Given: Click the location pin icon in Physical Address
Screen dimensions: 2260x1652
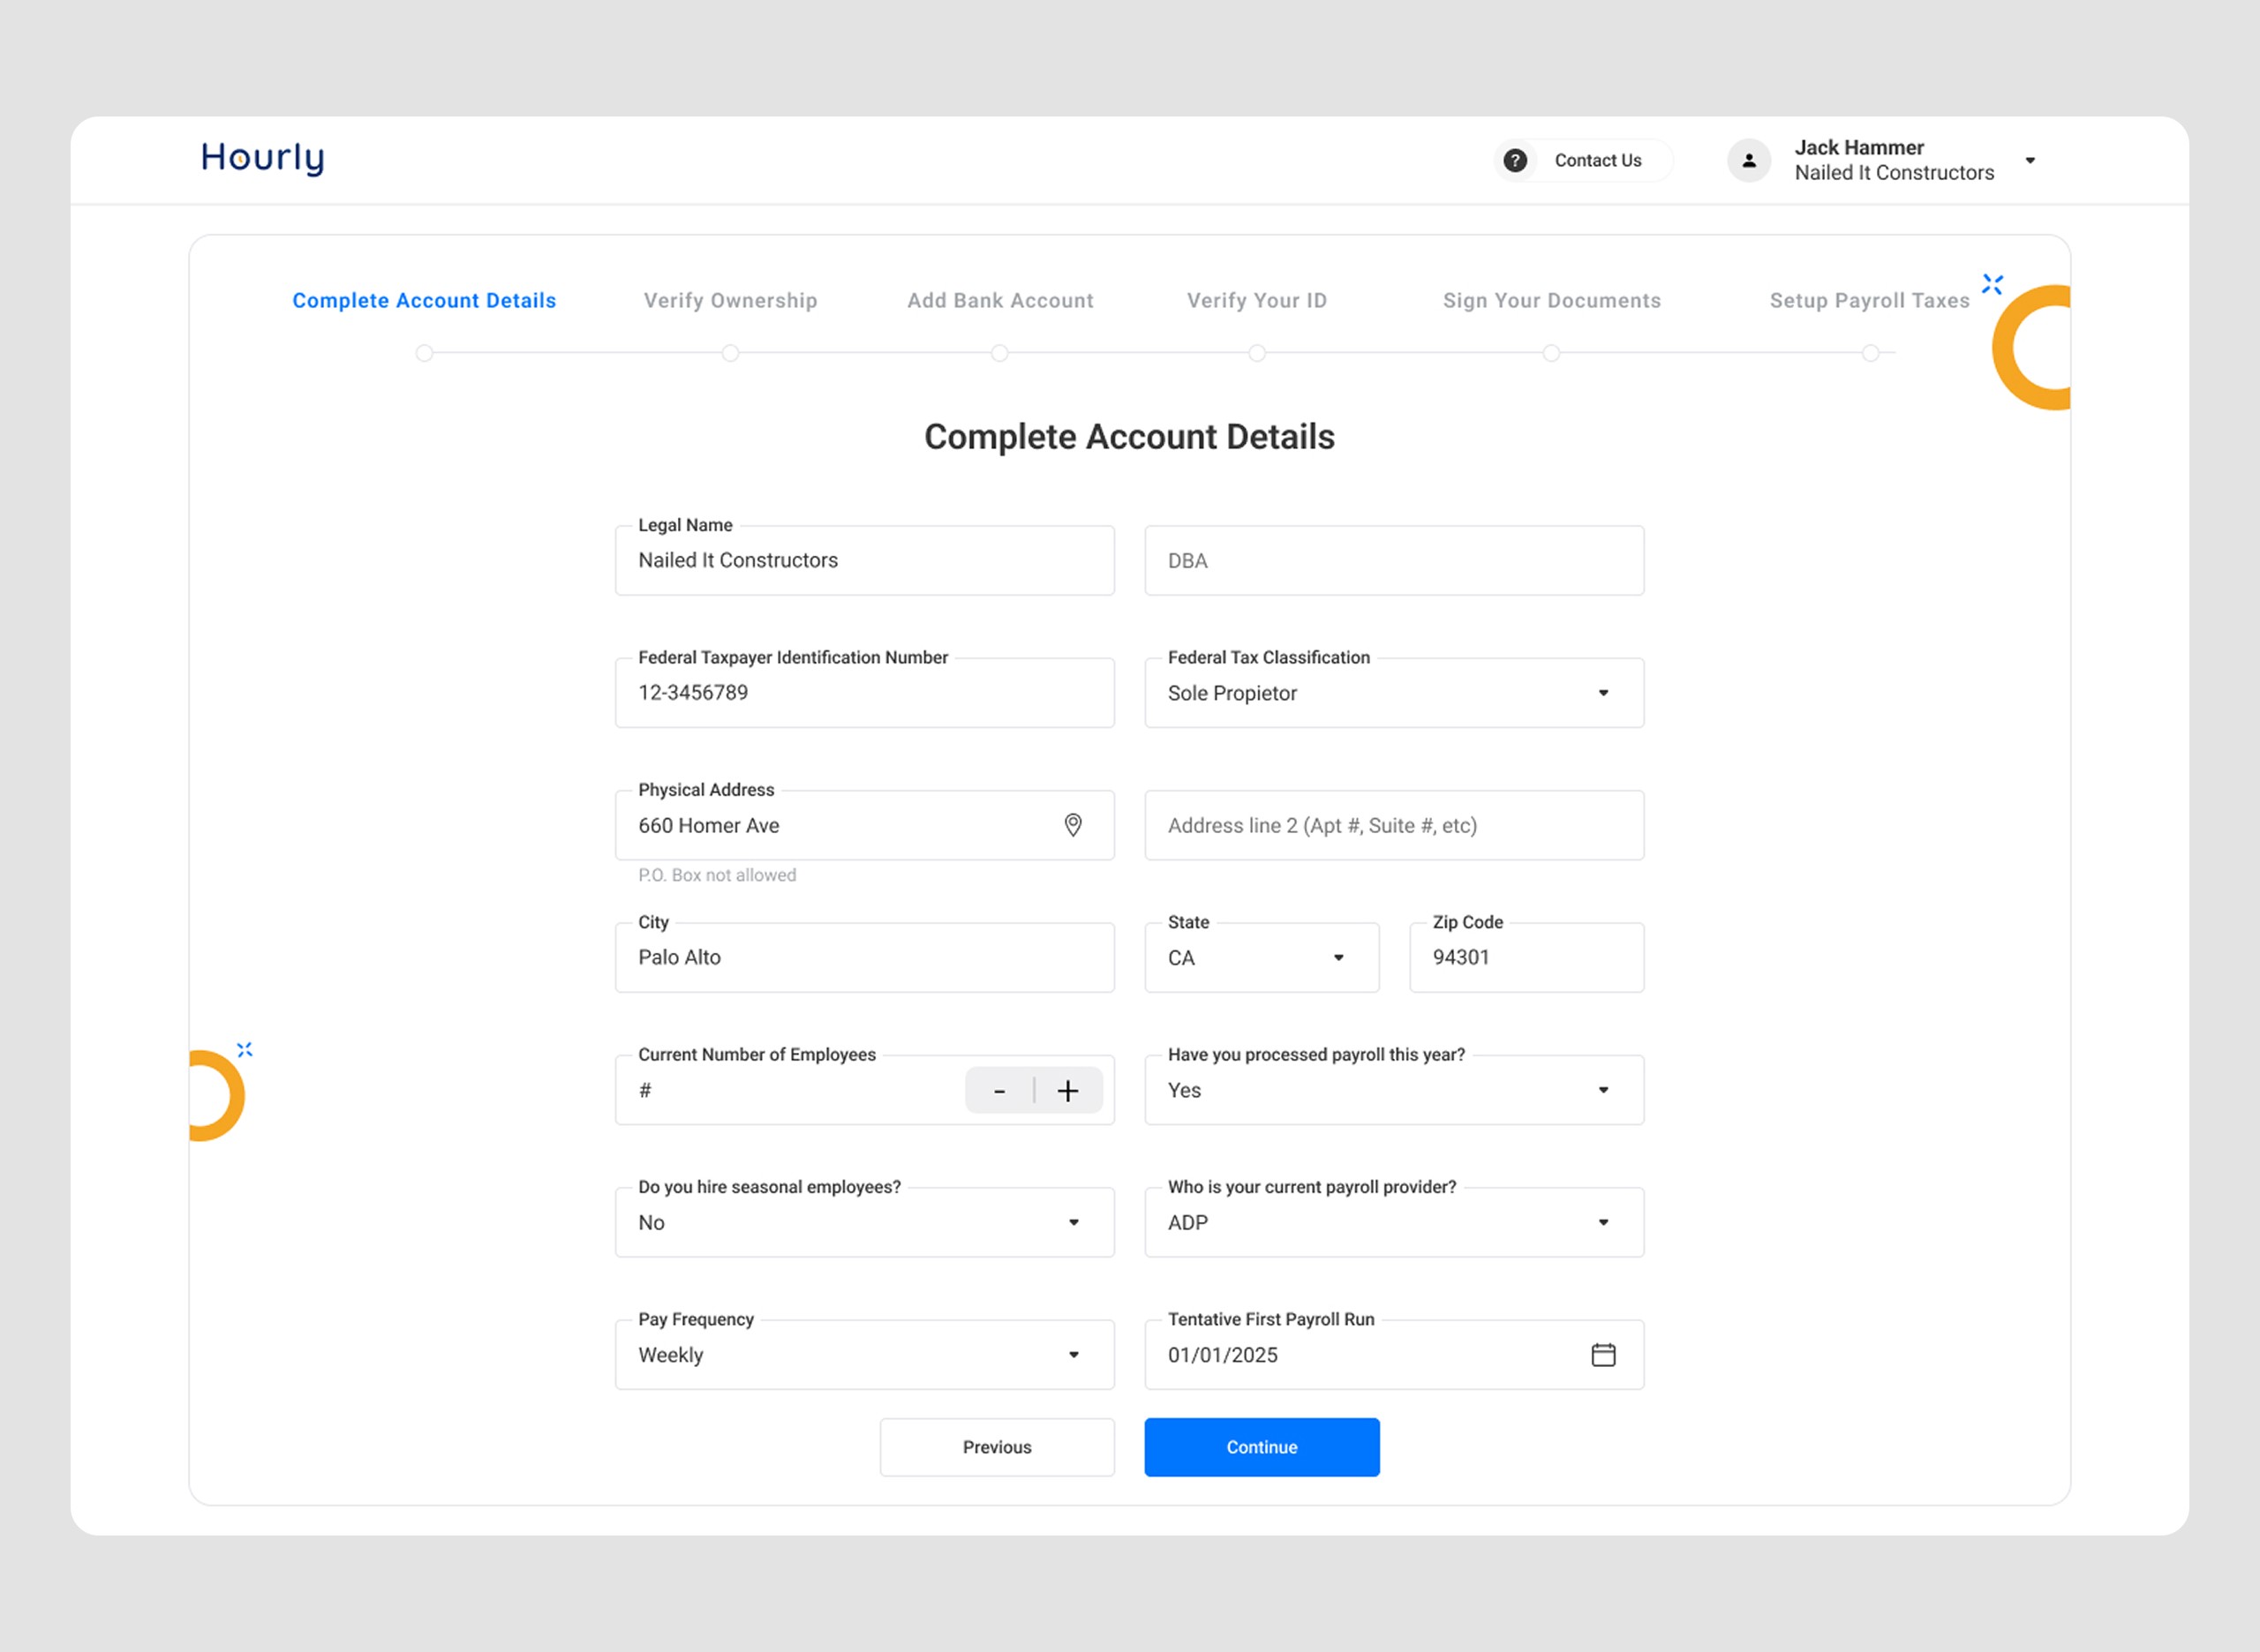Looking at the screenshot, I should [x=1073, y=825].
